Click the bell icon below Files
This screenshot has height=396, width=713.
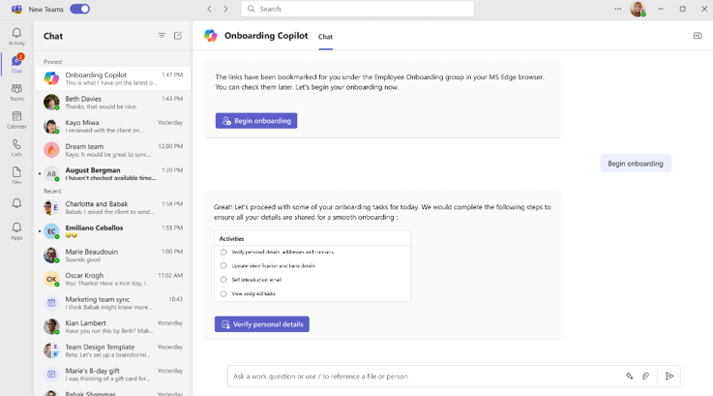tap(16, 203)
